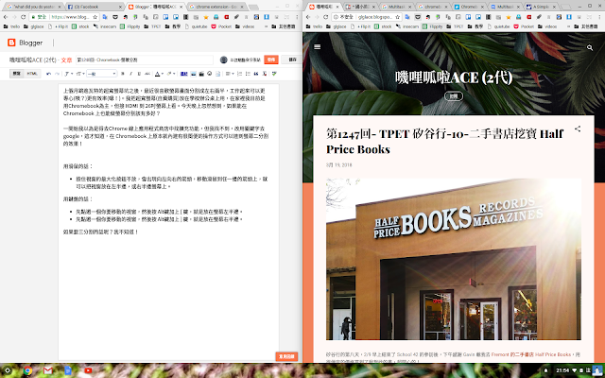Open the trello bookmark folder in left window
This screenshot has height=378, width=605.
11,26
